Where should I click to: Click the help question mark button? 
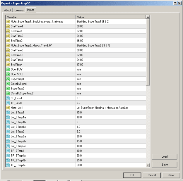pyautogui.click(x=175, y=3)
